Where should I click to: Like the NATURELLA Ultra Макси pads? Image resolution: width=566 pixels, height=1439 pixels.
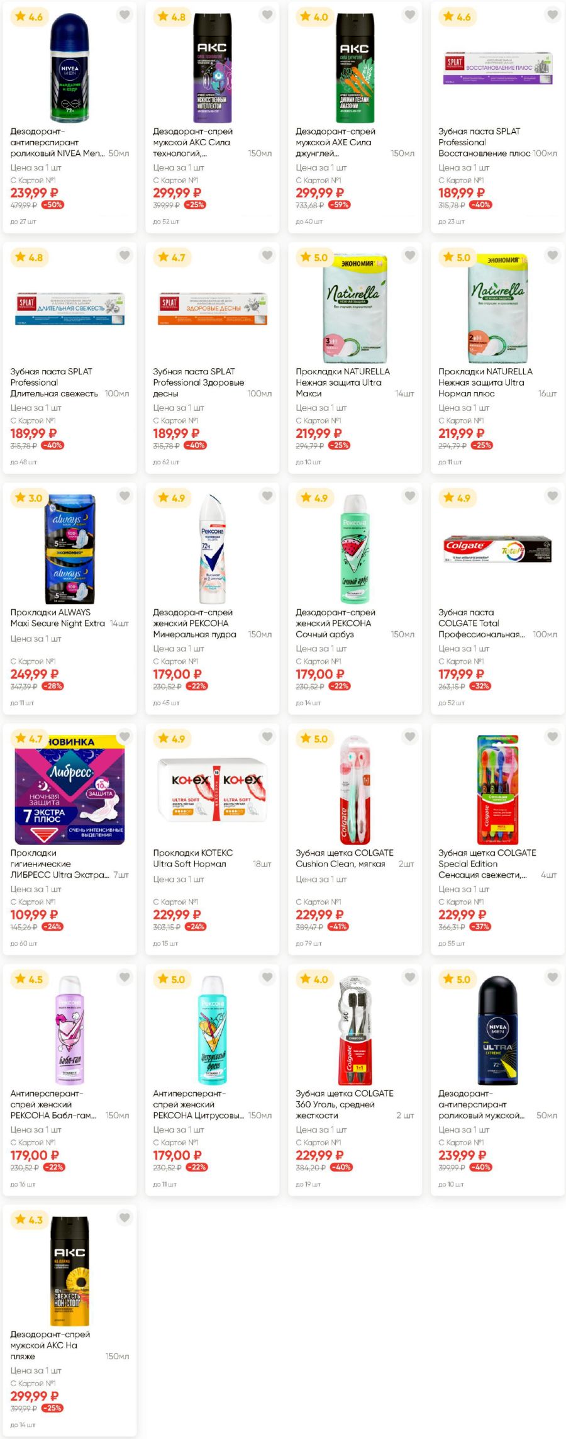(410, 255)
